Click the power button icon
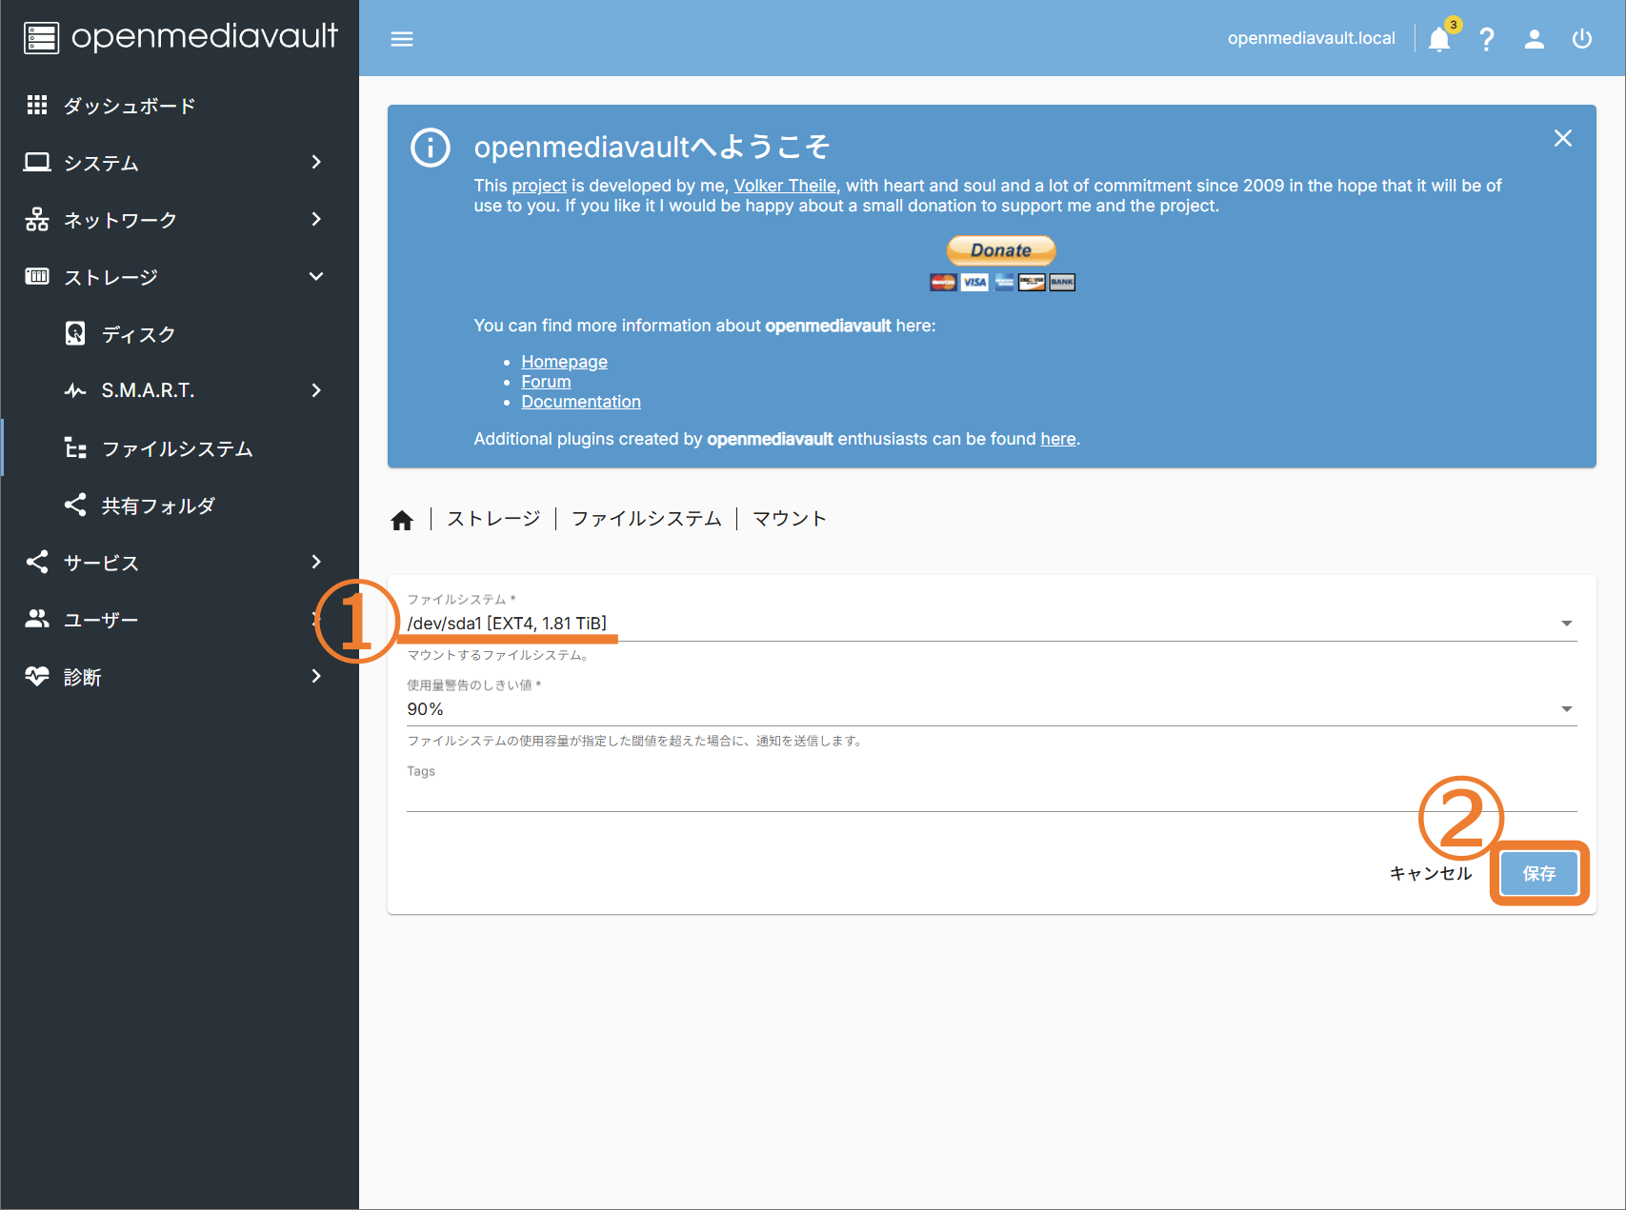The height and width of the screenshot is (1210, 1626). coord(1581,39)
